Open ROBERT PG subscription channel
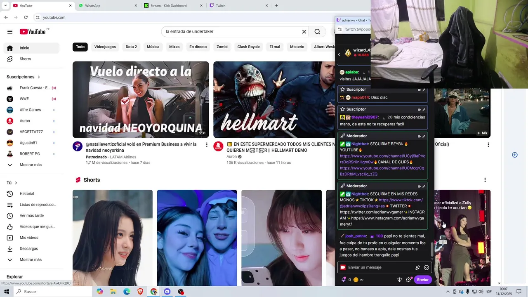Image resolution: width=528 pixels, height=297 pixels. (x=31, y=154)
